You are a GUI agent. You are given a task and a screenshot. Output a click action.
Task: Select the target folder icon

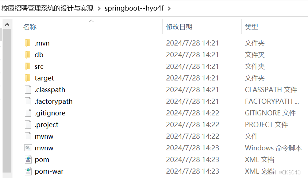point(28,78)
